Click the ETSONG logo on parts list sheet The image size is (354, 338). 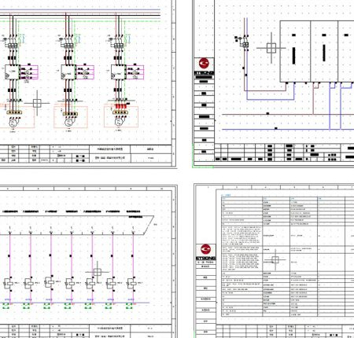point(205,252)
